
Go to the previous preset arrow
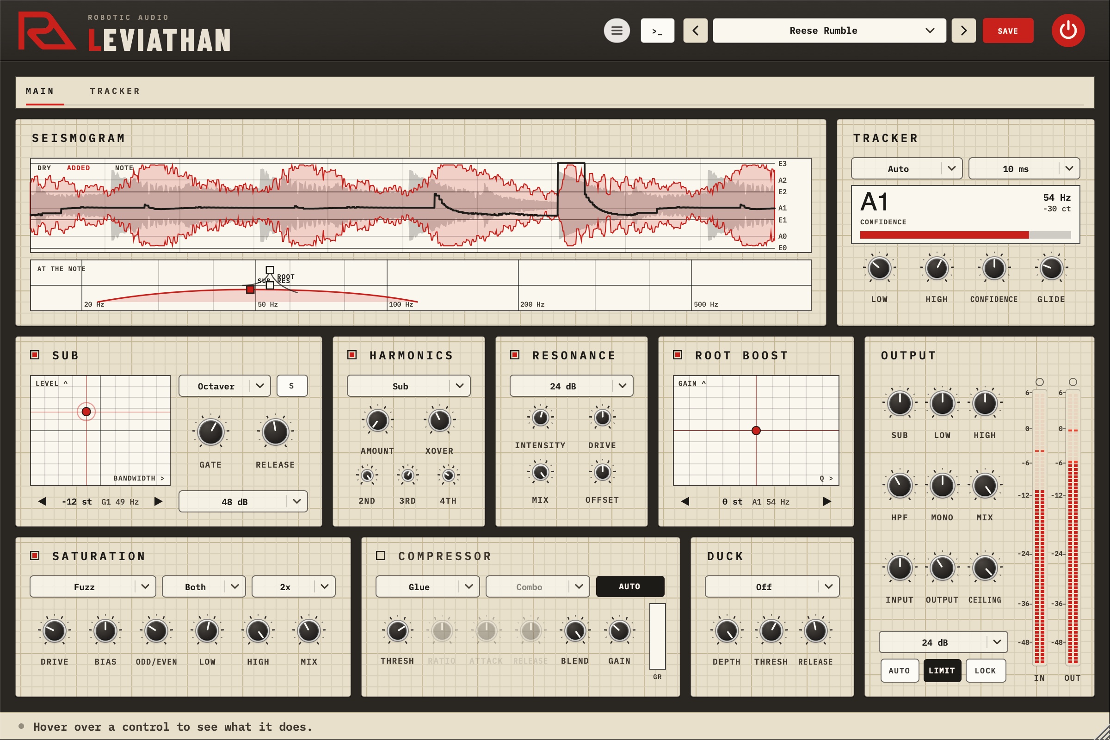[696, 31]
